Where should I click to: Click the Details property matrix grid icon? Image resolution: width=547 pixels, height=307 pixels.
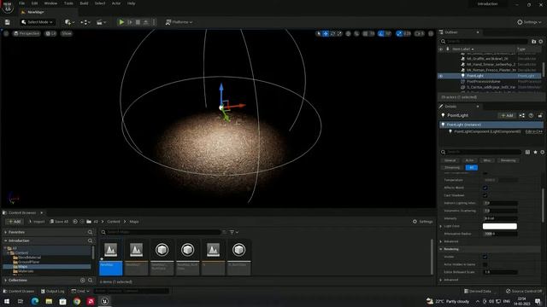tap(527, 152)
